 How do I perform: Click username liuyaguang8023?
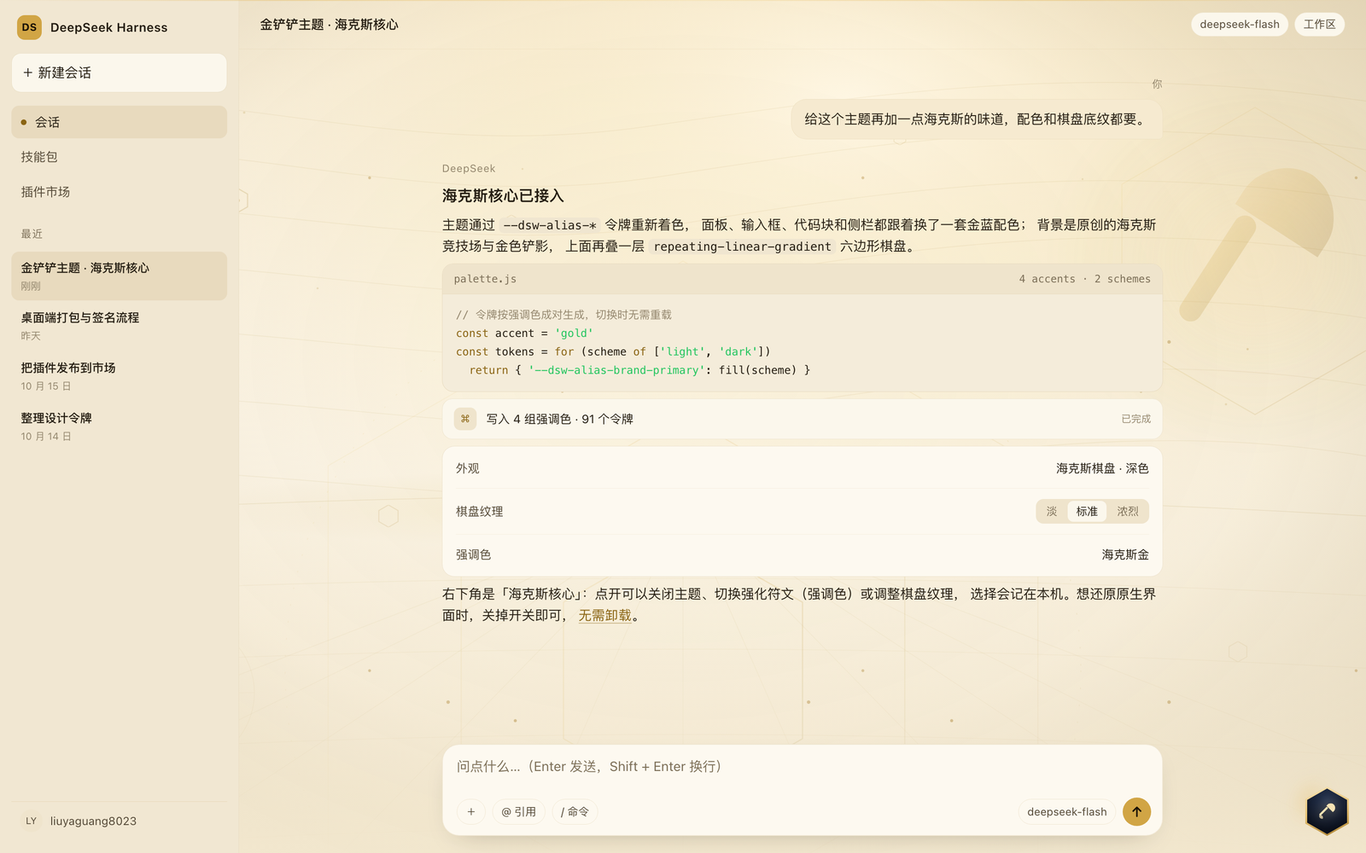93,821
